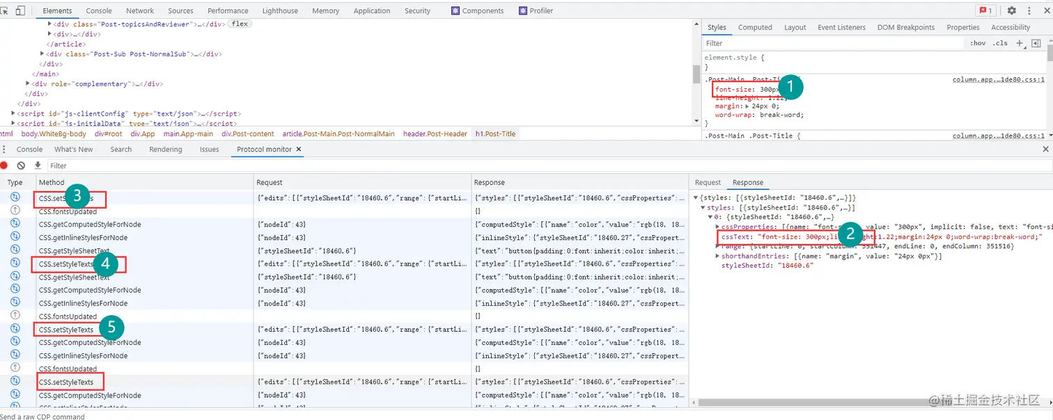
Task: Close the drawer with its X button
Action: click(x=1045, y=149)
